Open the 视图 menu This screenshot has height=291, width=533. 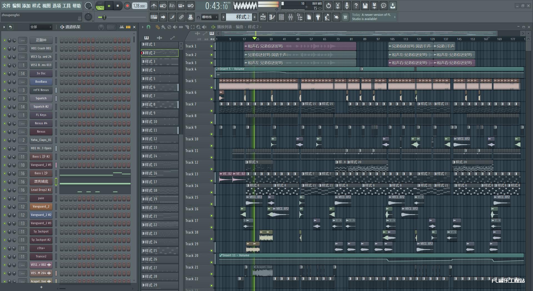46,6
